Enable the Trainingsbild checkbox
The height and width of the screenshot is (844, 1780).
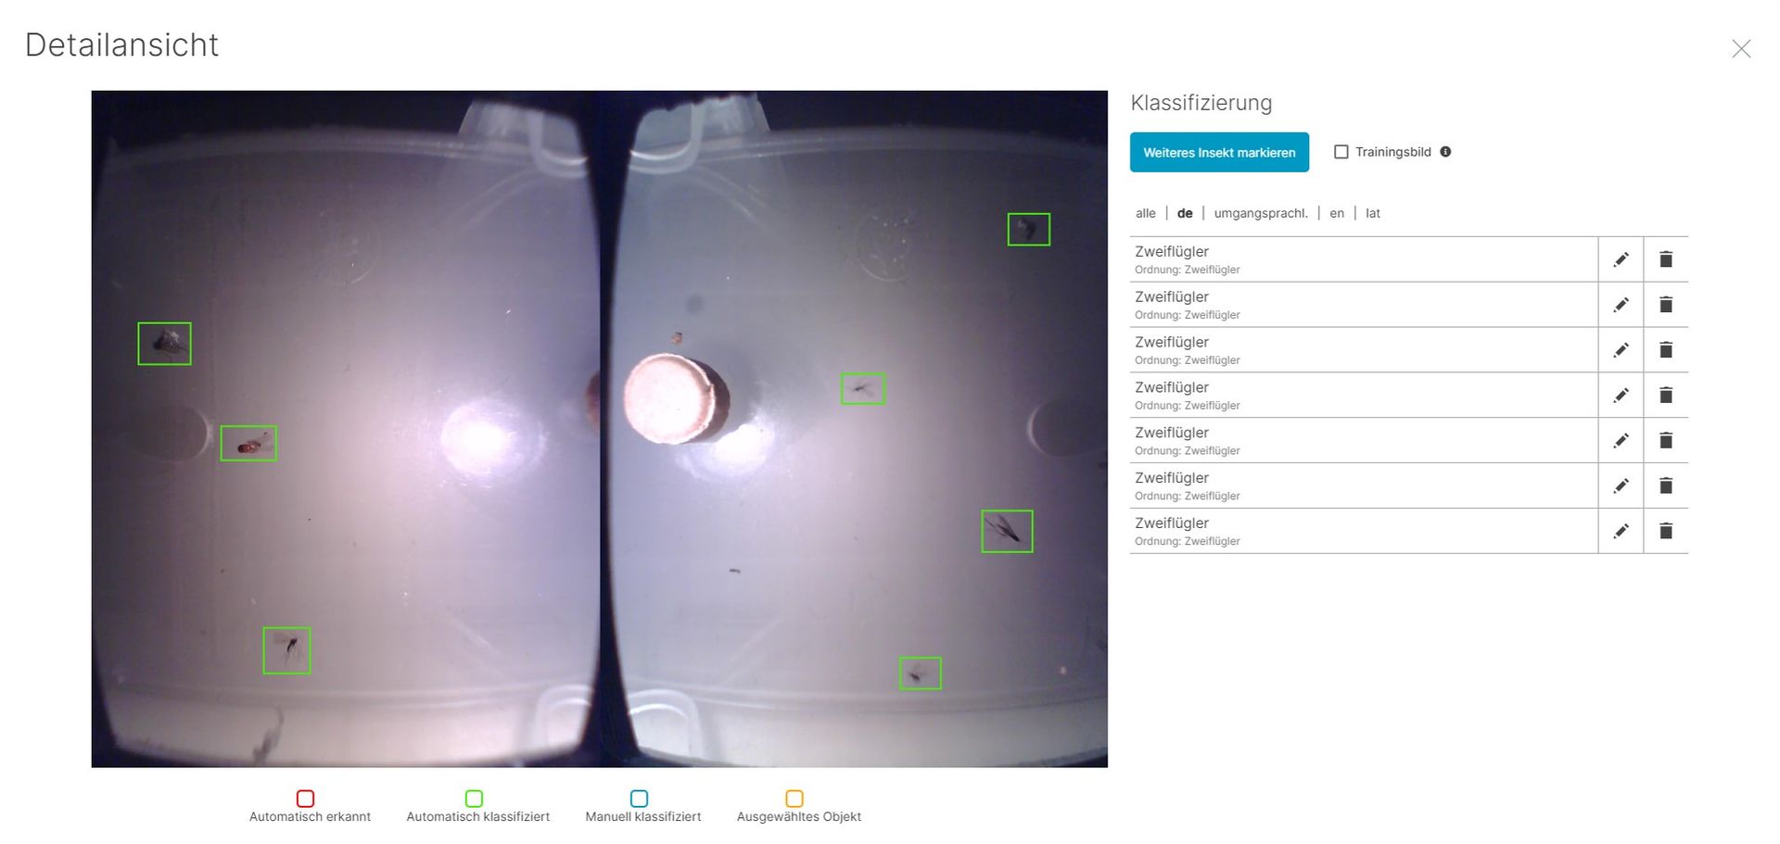1341,152
